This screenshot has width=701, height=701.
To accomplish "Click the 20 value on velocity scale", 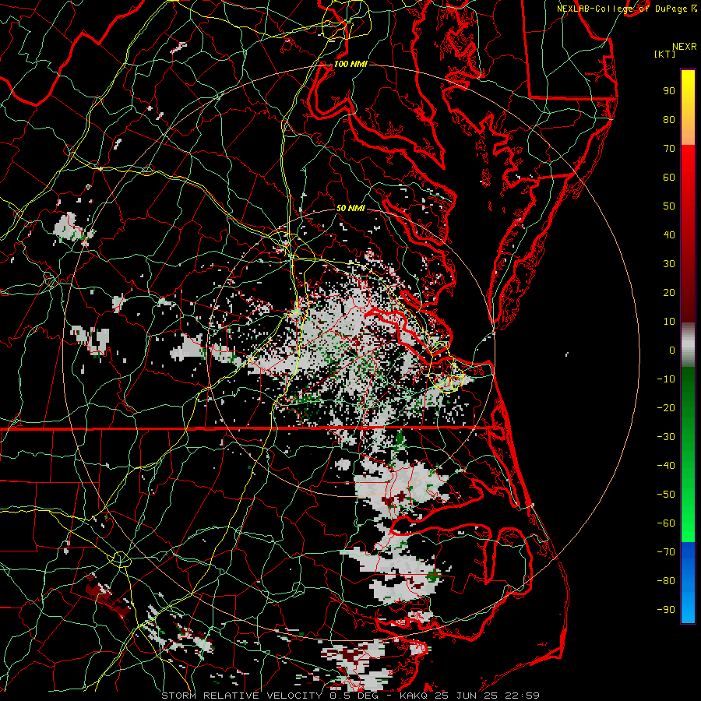I will (x=669, y=293).
